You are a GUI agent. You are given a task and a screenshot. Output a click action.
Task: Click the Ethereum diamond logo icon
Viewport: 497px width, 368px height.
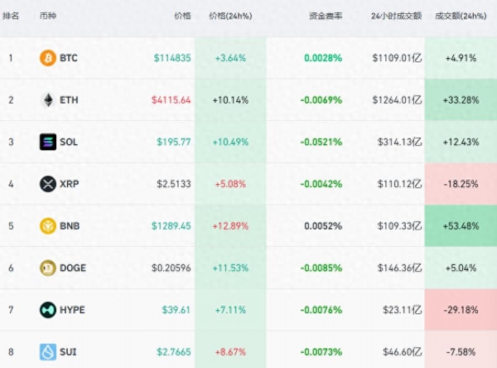pyautogui.click(x=48, y=100)
